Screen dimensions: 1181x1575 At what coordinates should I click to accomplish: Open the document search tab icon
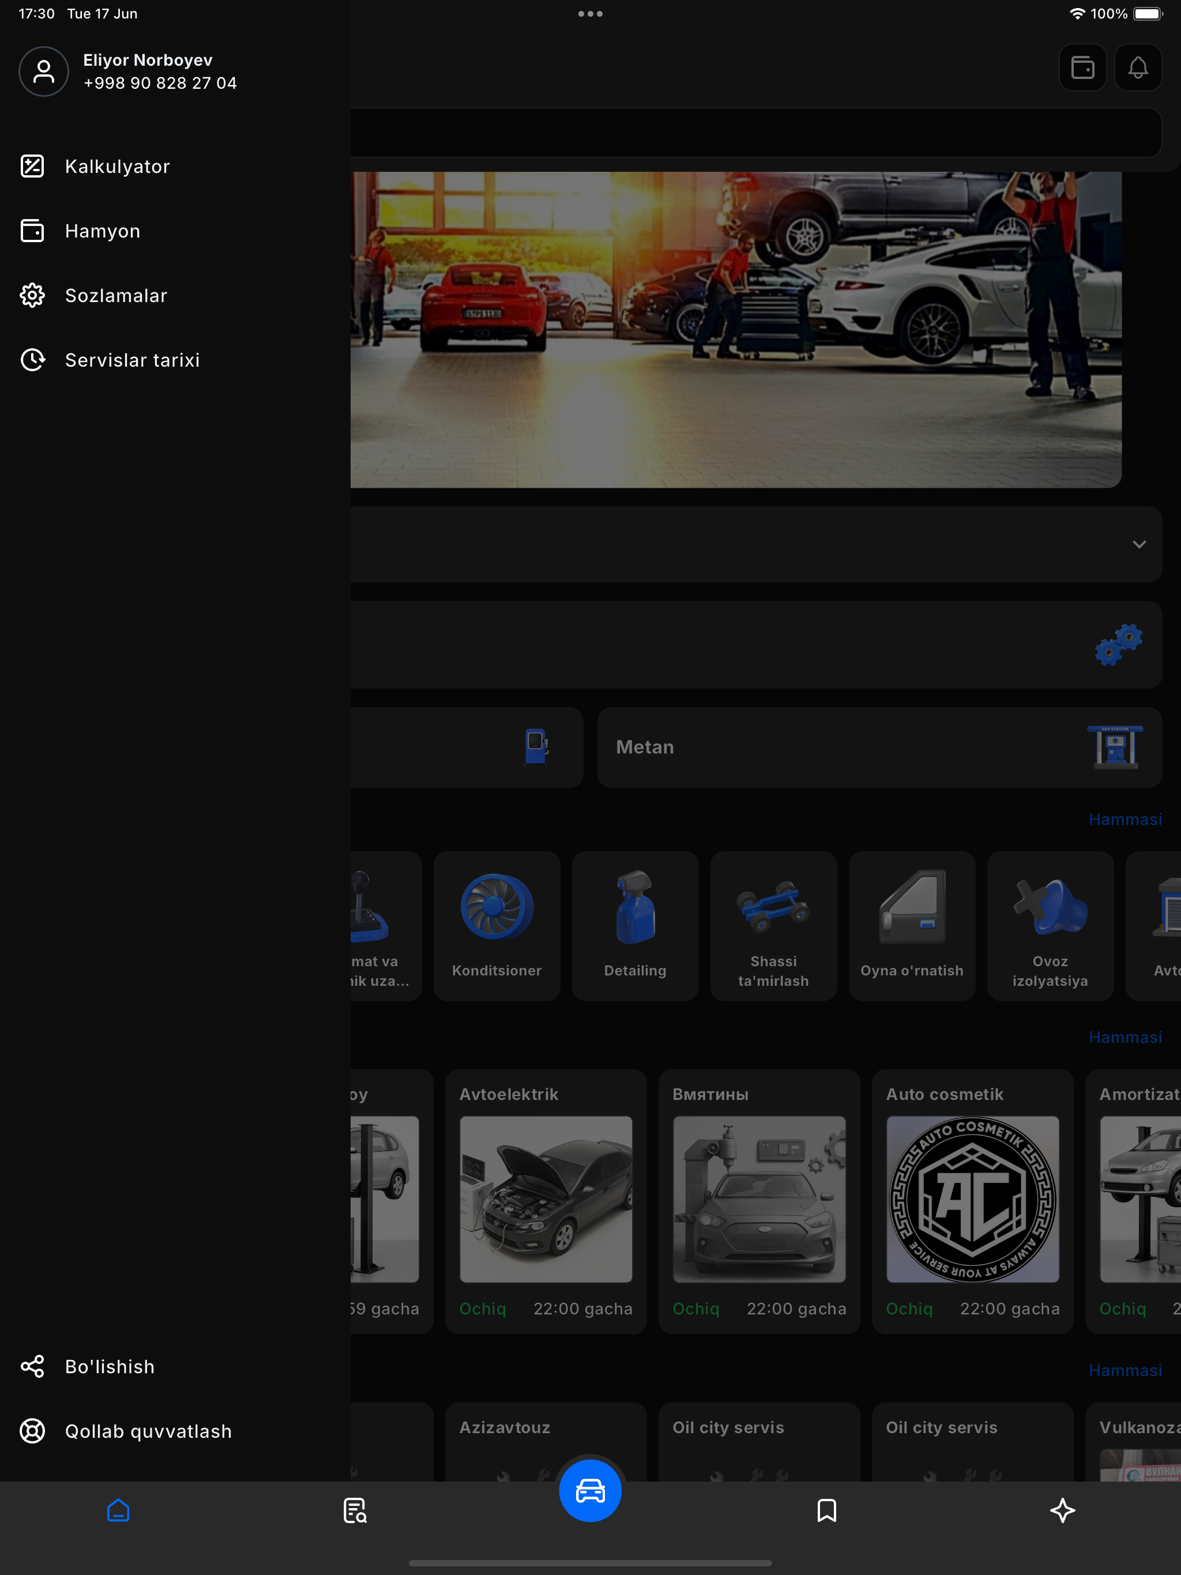tap(355, 1510)
